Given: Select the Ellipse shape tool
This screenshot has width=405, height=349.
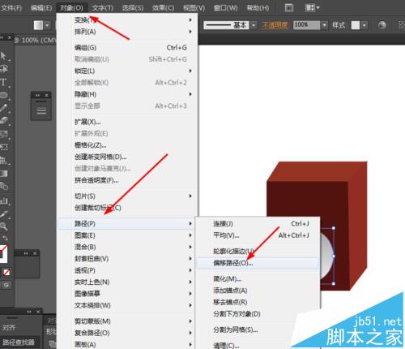Looking at the screenshot, I should [3, 95].
